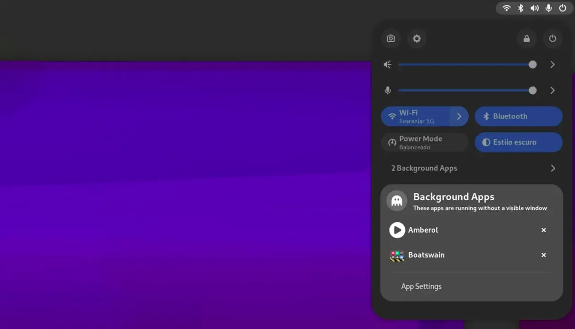
Task: Lock the screen with the padlock icon
Action: [x=526, y=39]
